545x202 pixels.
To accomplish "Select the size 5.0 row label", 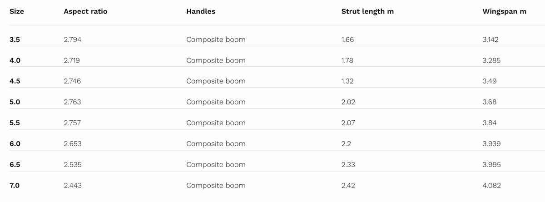I will 15,102.
